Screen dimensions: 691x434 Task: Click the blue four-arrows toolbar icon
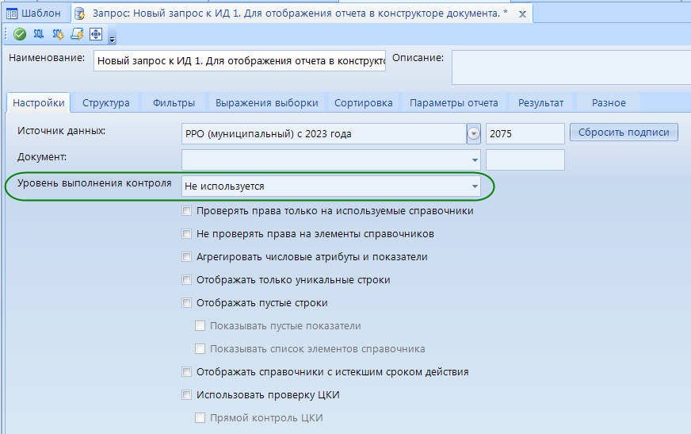click(96, 34)
